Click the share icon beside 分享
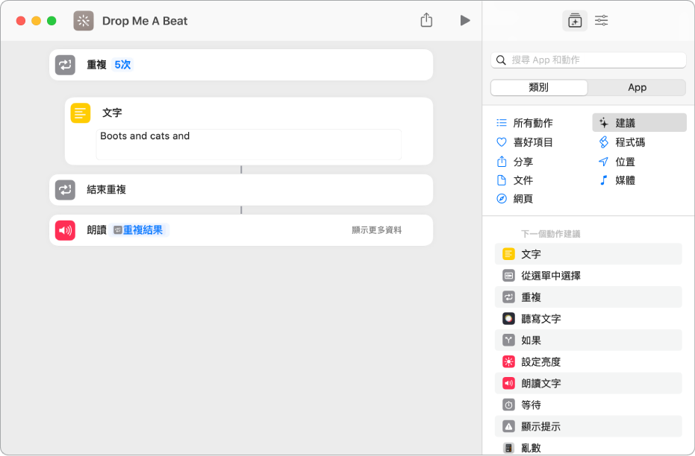The height and width of the screenshot is (456, 695). click(502, 162)
